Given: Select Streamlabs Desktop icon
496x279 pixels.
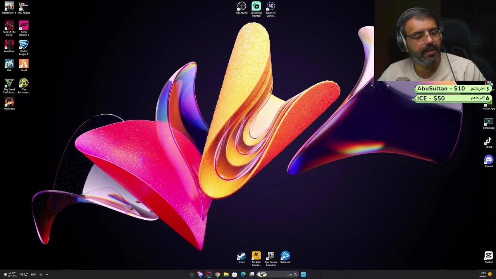Looking at the screenshot, I should coord(256,9).
